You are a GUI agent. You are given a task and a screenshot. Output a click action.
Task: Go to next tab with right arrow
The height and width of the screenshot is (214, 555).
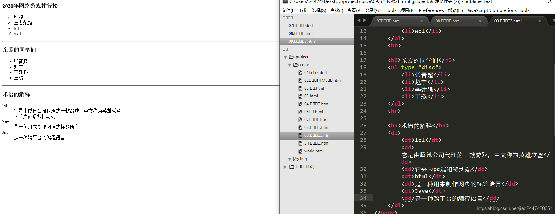pos(364,20)
